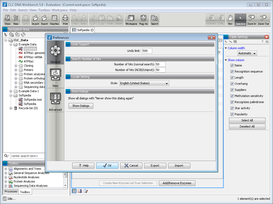The height and width of the screenshot is (204, 273).
Task: Toggle the Length column checkbox
Action: [x=232, y=78]
